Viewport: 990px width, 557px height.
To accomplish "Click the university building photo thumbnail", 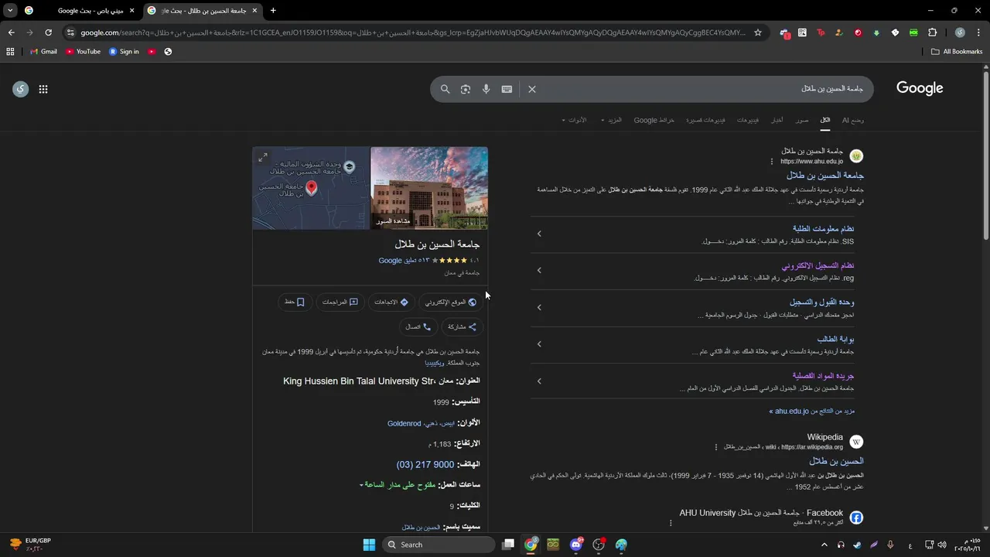I will coord(429,188).
